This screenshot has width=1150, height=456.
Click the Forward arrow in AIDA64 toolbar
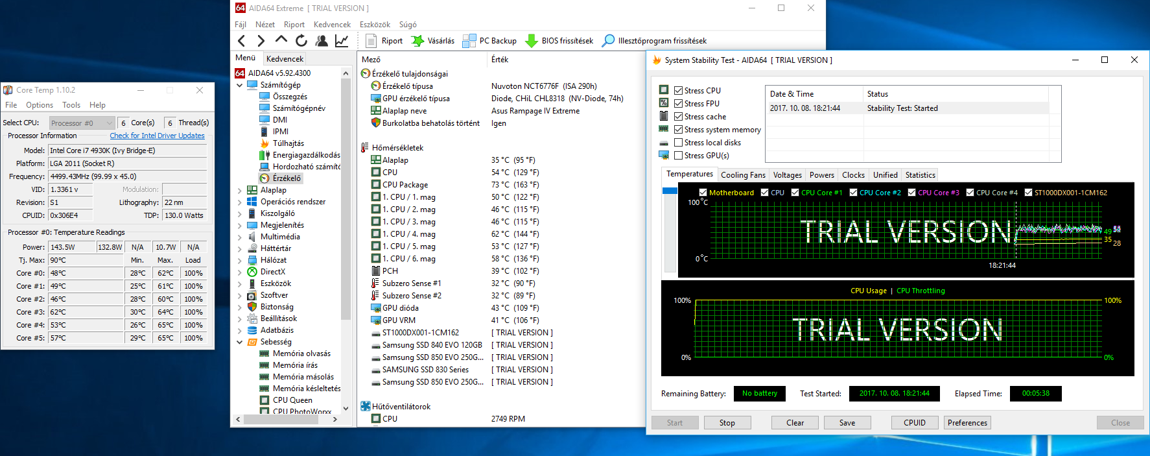tap(261, 41)
